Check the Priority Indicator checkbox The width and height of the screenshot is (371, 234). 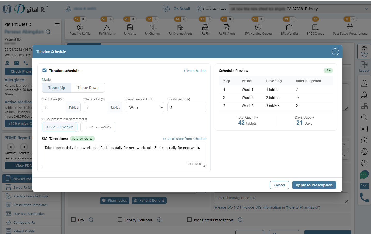coord(120,220)
